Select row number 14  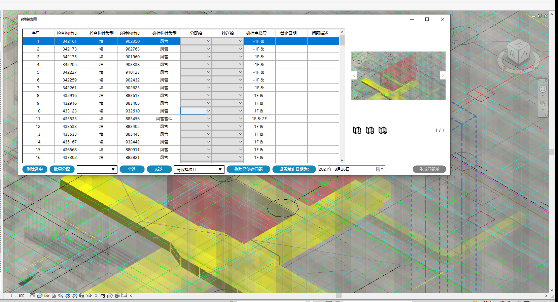click(x=181, y=142)
